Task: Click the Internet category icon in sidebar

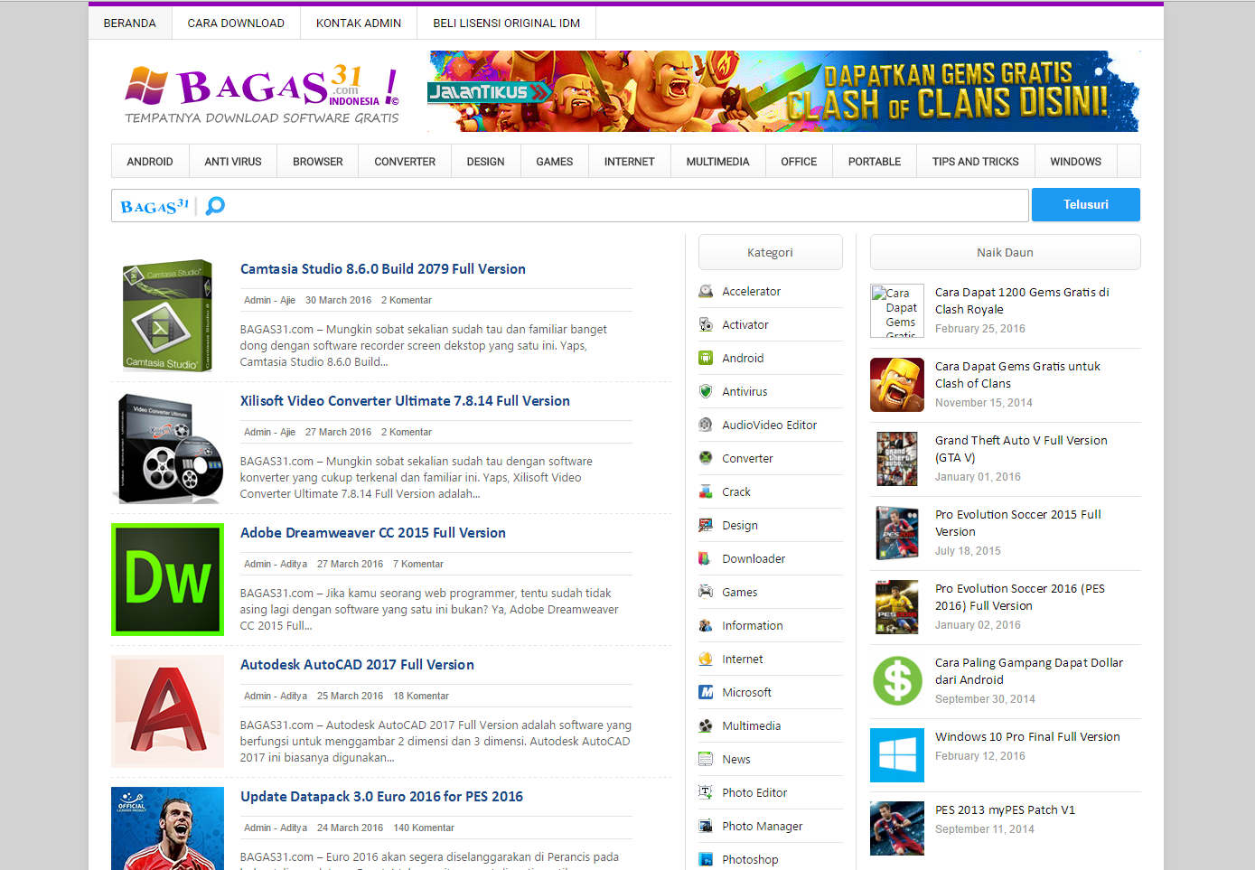Action: click(x=706, y=659)
